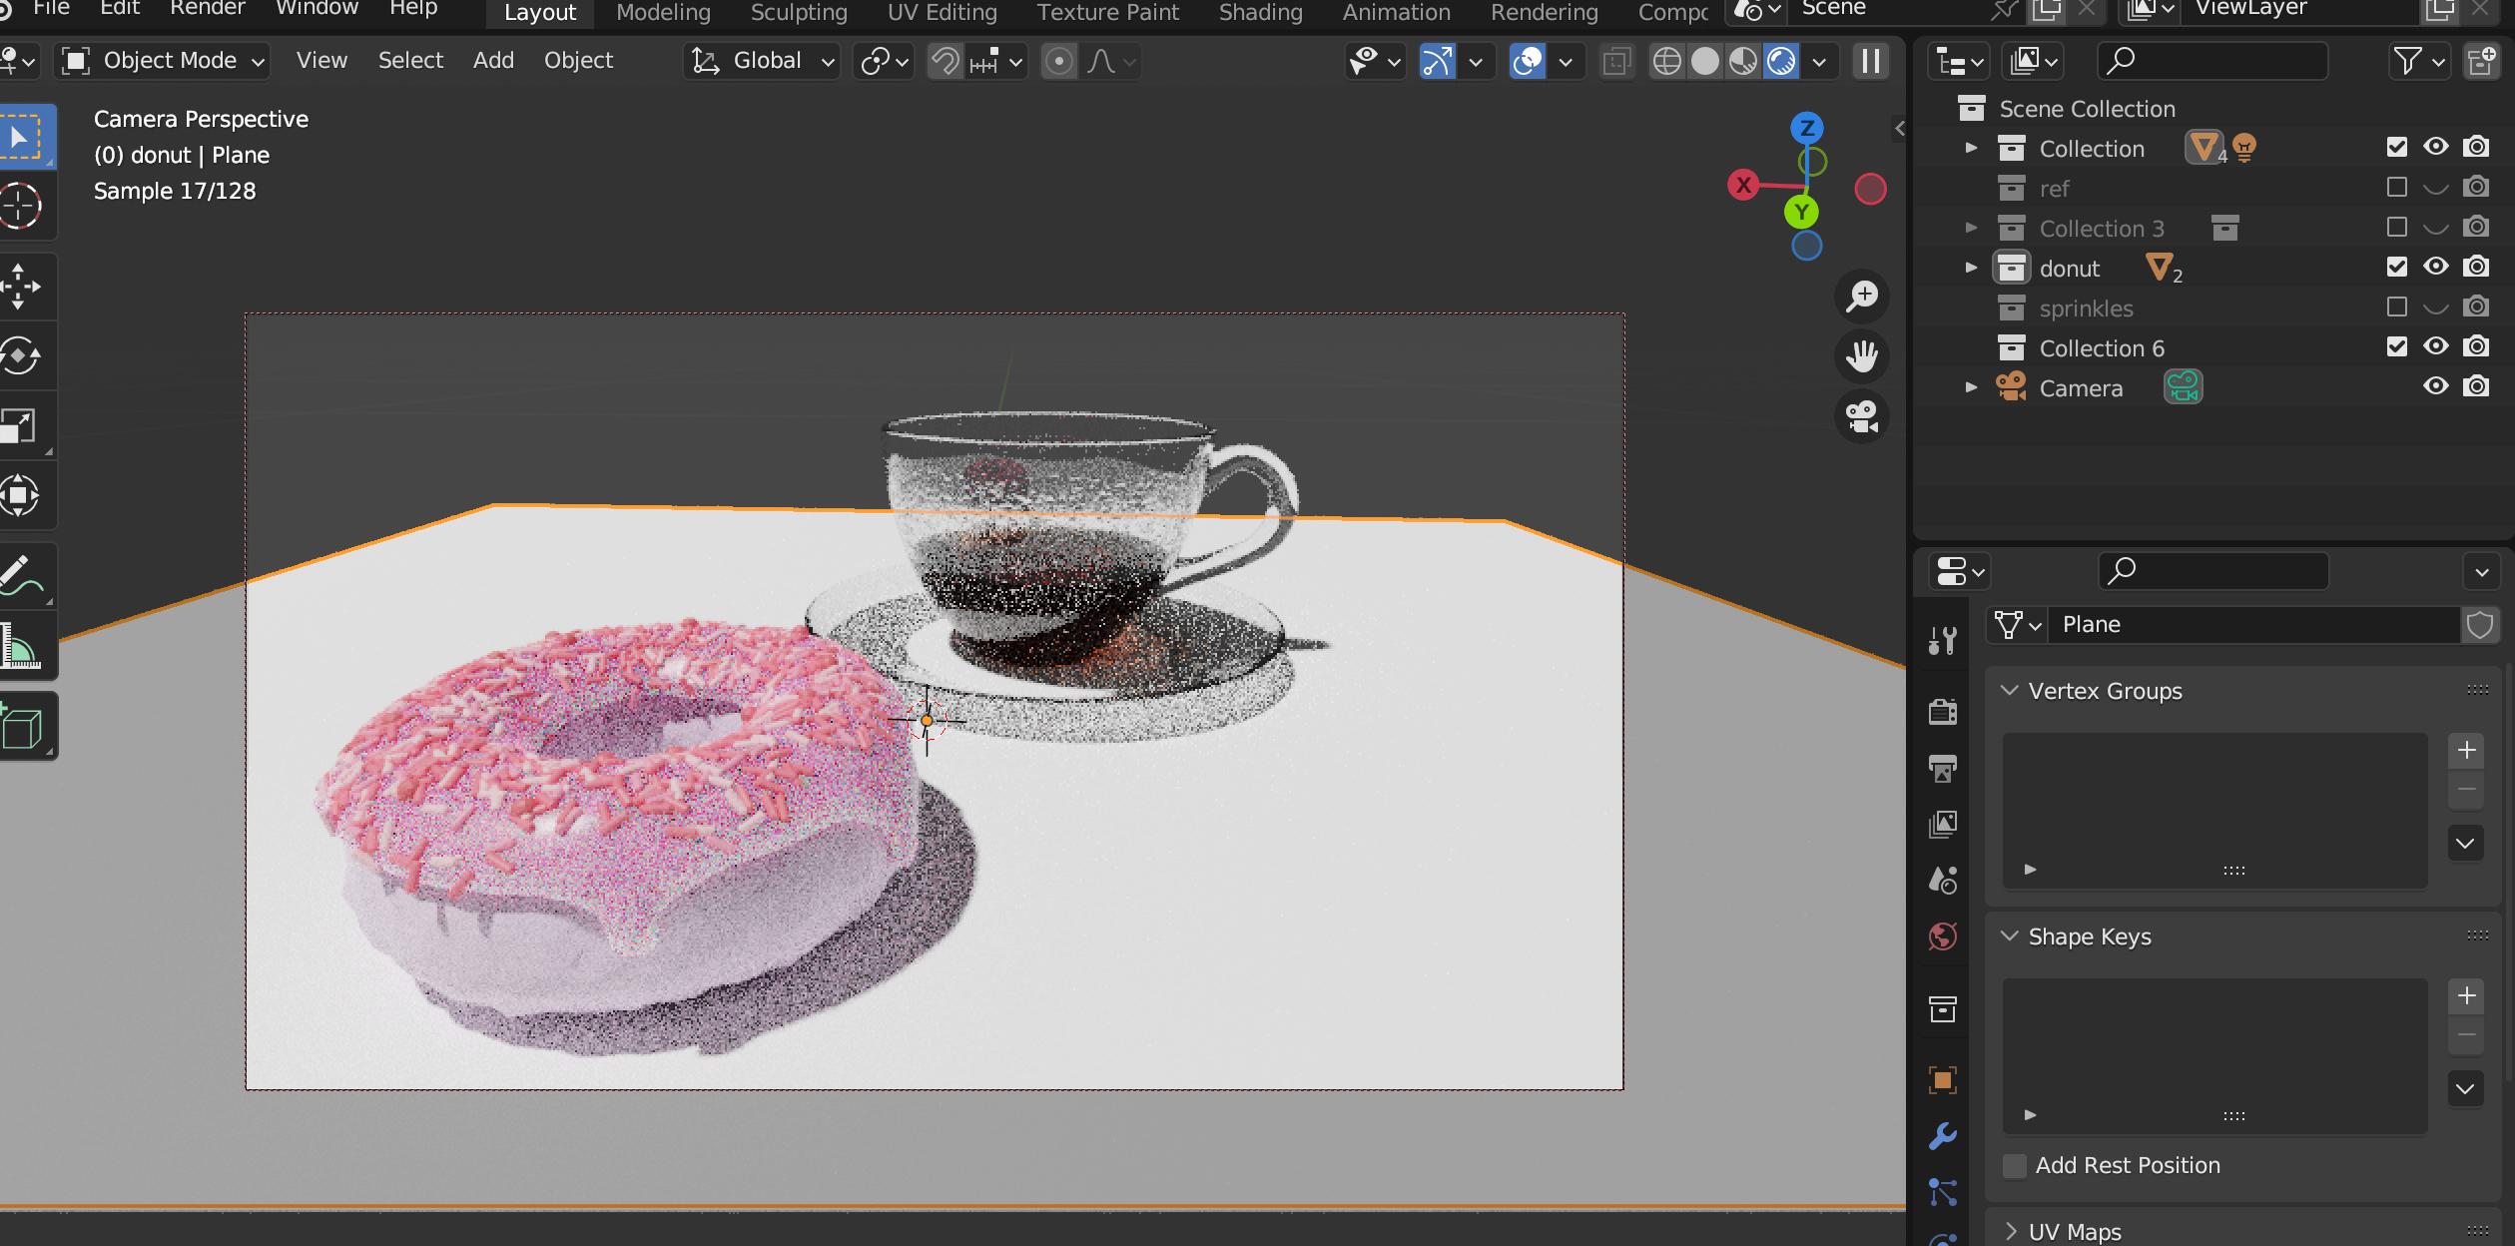Open the Object properties tab
The image size is (2515, 1246).
click(1942, 1080)
